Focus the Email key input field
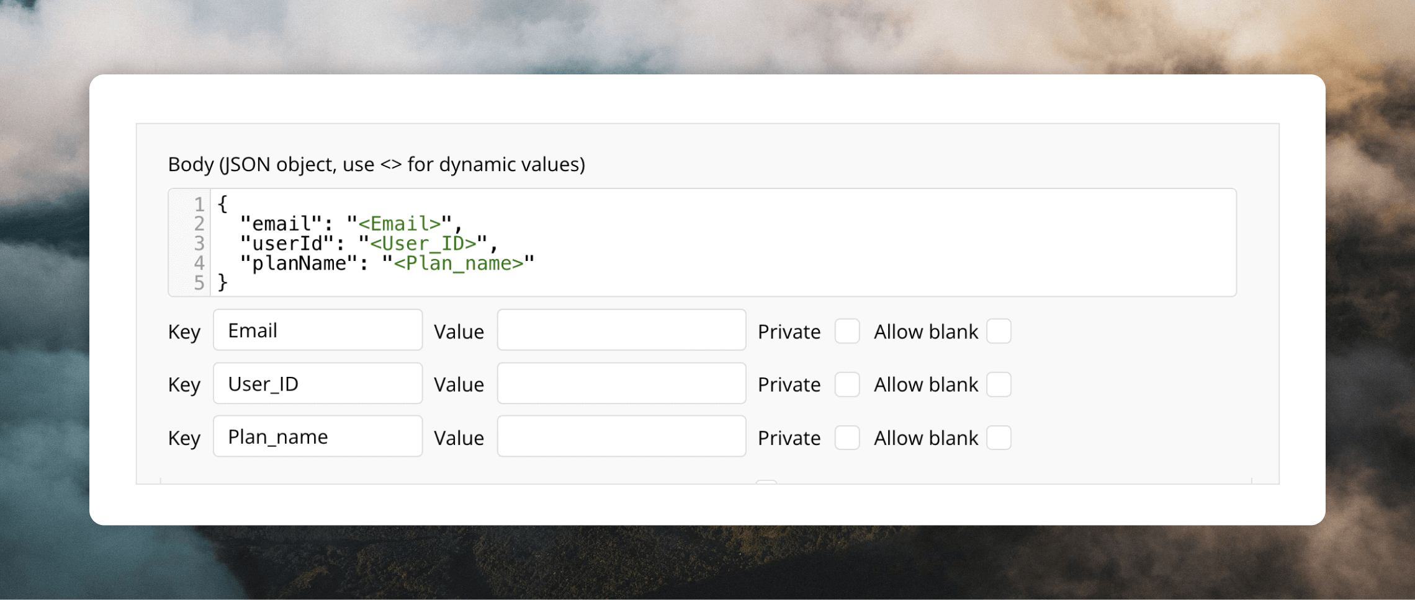 tap(318, 330)
